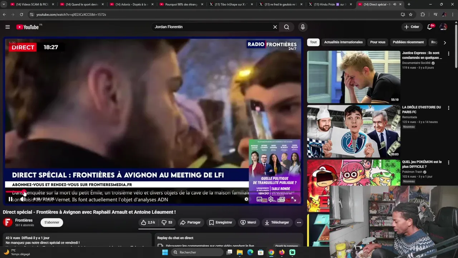
Task: Open the taskbar weather widget
Action: click(17, 252)
